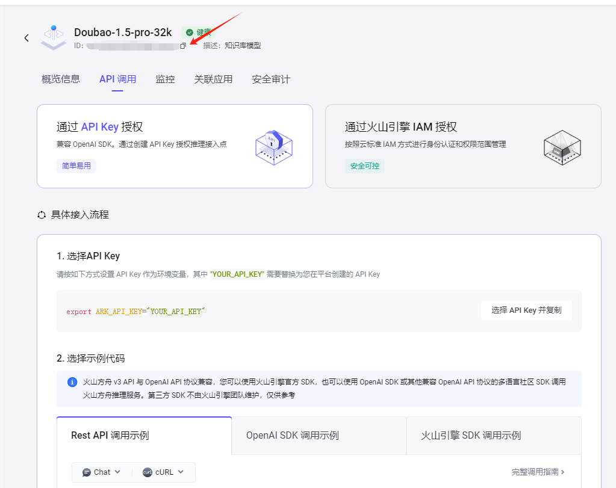Click the Doubao model logo icon
This screenshot has width=616, height=488.
pyautogui.click(x=54, y=38)
